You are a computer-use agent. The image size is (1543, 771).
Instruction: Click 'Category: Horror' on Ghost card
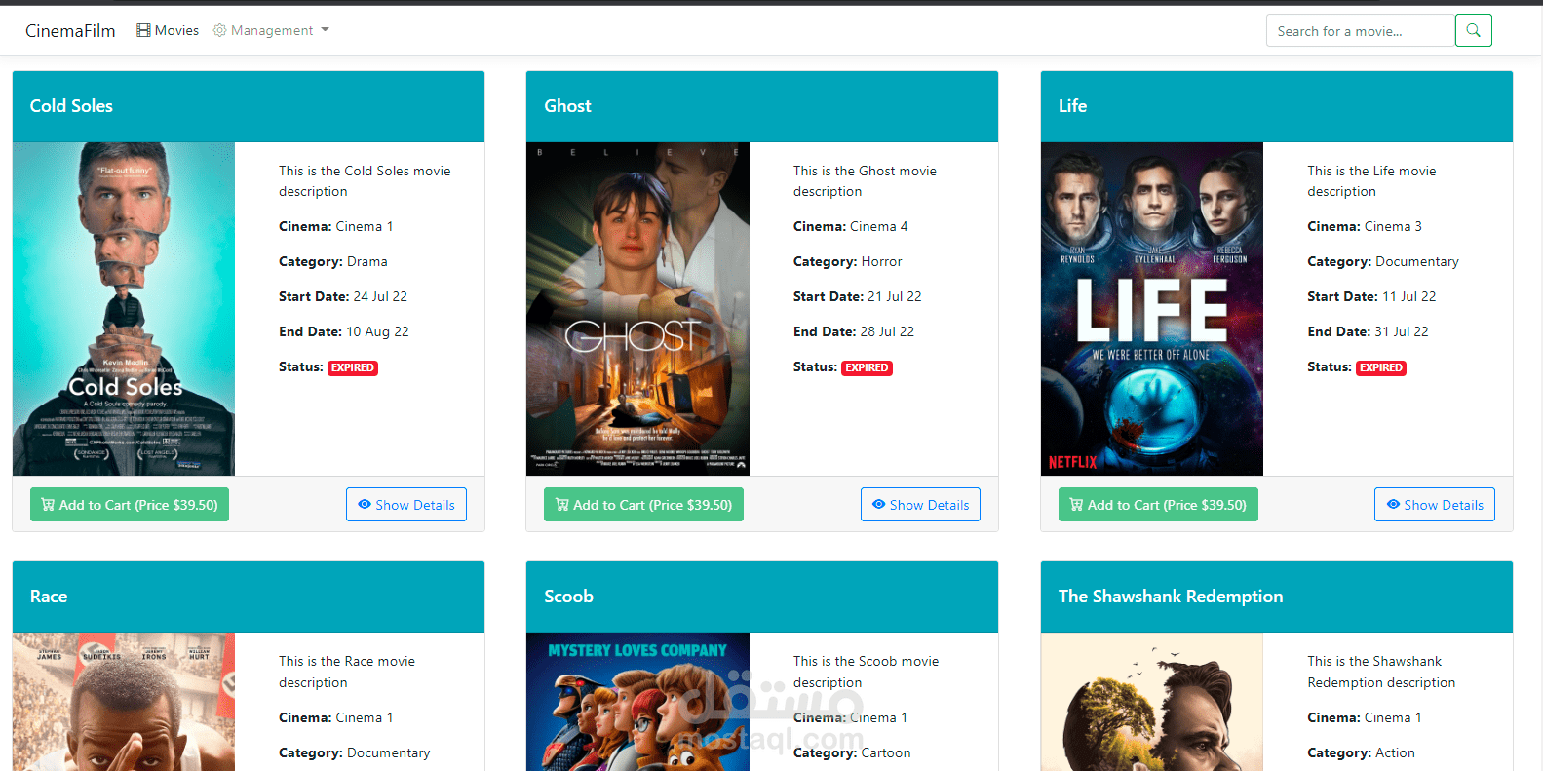[848, 261]
